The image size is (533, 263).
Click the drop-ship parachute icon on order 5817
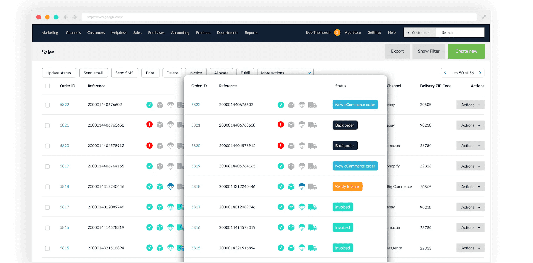pyautogui.click(x=302, y=207)
